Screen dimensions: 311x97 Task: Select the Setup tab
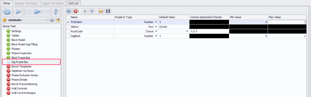click(6, 3)
